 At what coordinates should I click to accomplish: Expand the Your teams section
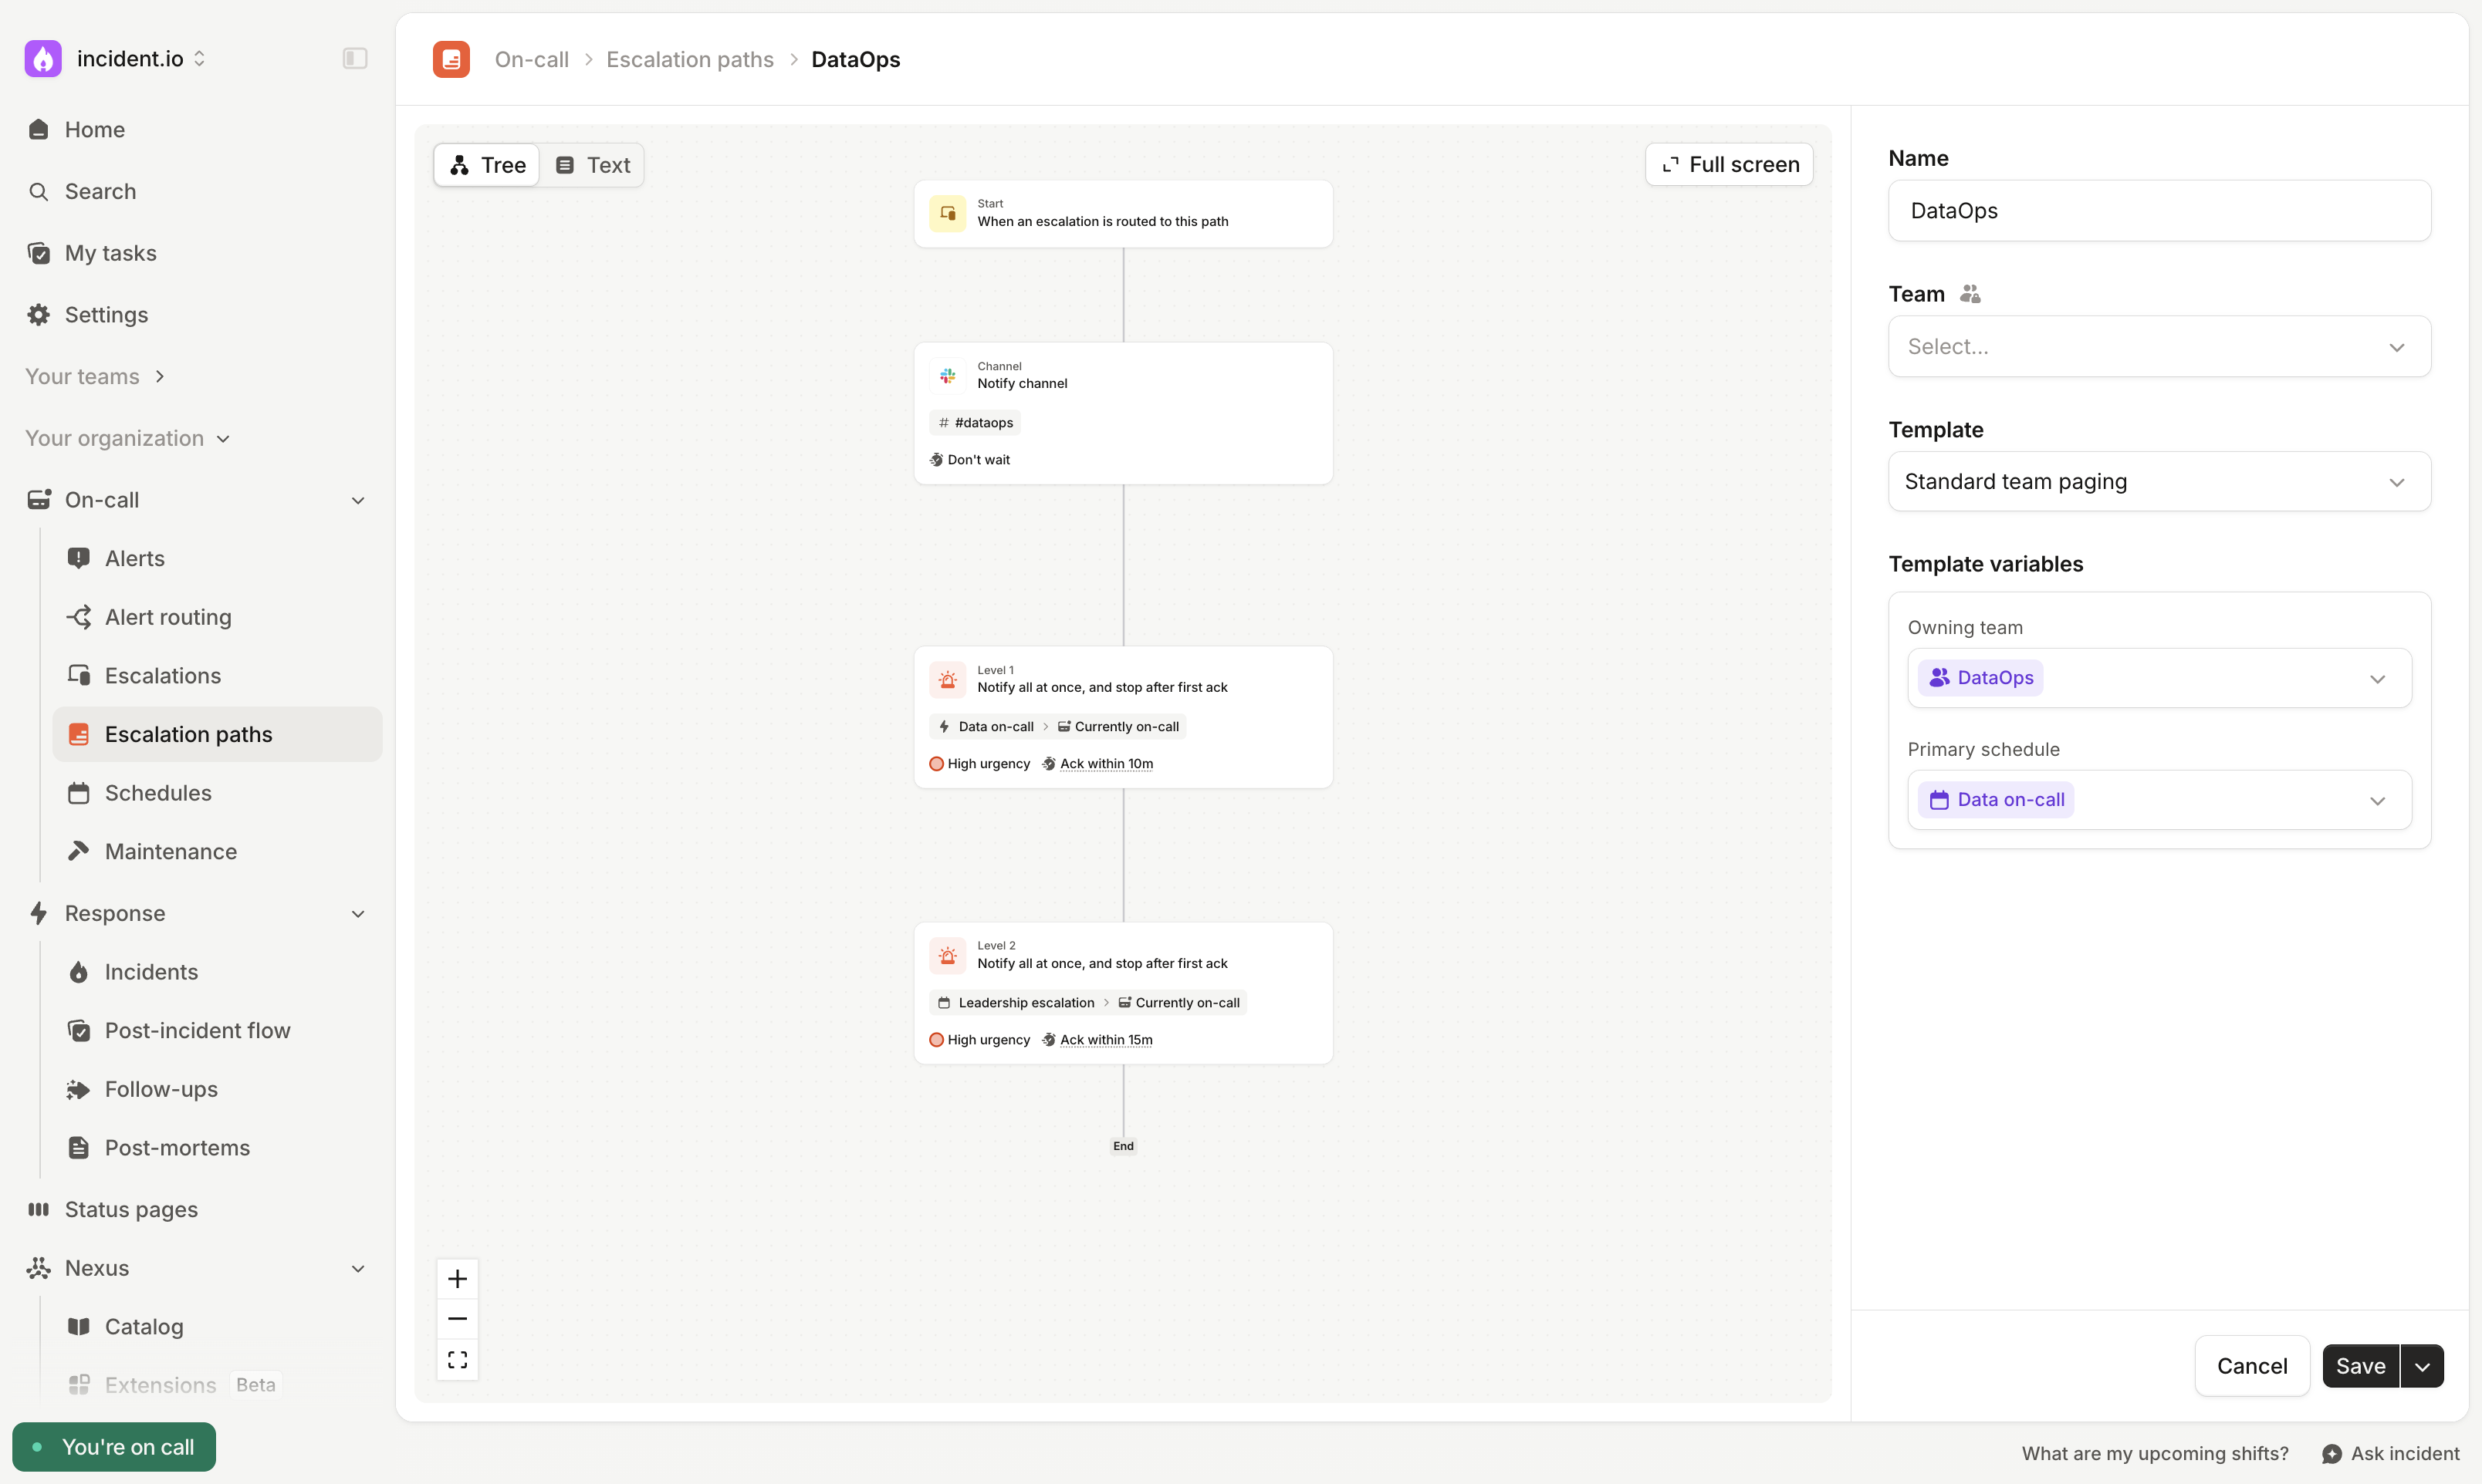coord(95,376)
